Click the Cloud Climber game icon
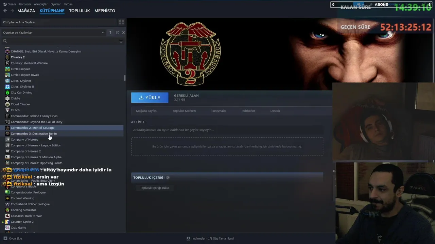 tap(7, 104)
